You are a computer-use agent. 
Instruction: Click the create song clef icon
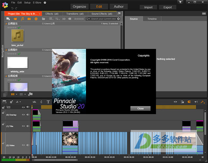click(x=41, y=102)
